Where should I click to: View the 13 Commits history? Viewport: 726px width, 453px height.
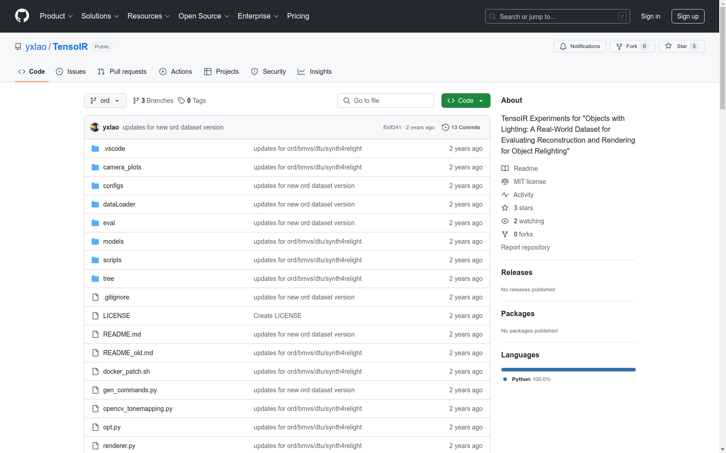(x=461, y=127)
